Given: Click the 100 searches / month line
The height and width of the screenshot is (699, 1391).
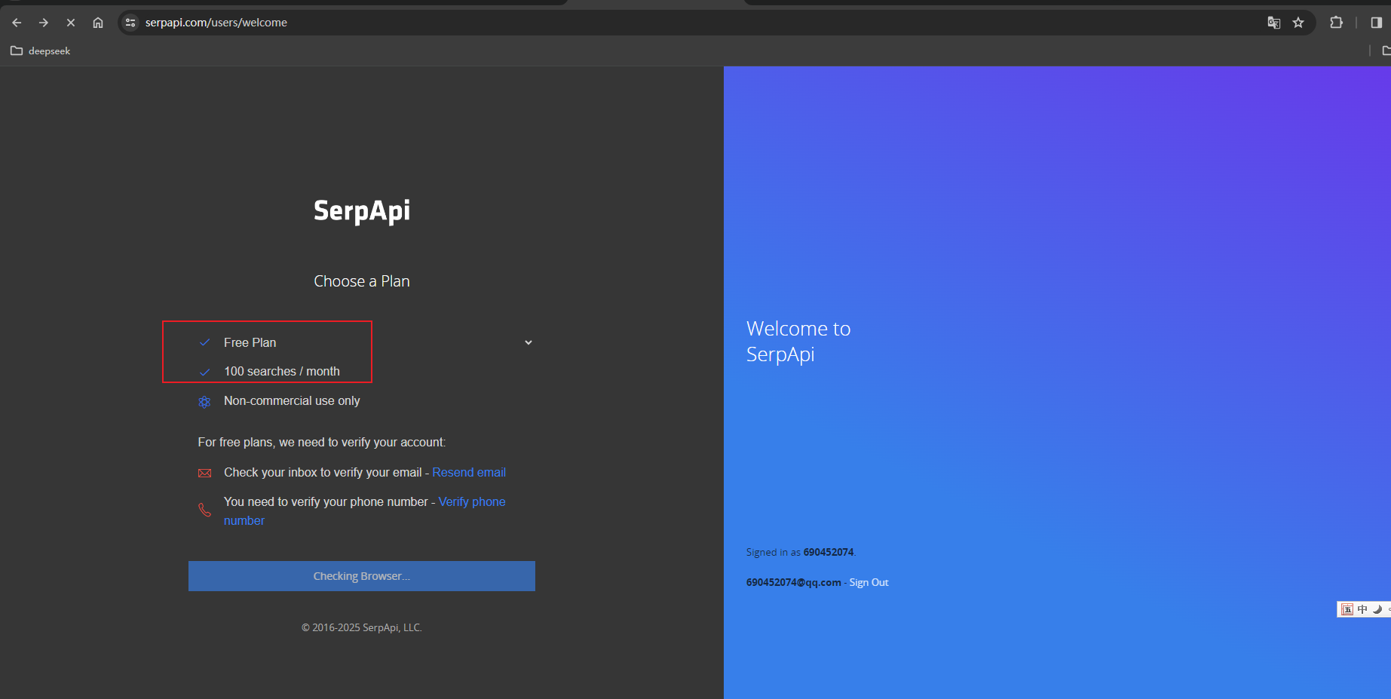Looking at the screenshot, I should point(282,371).
